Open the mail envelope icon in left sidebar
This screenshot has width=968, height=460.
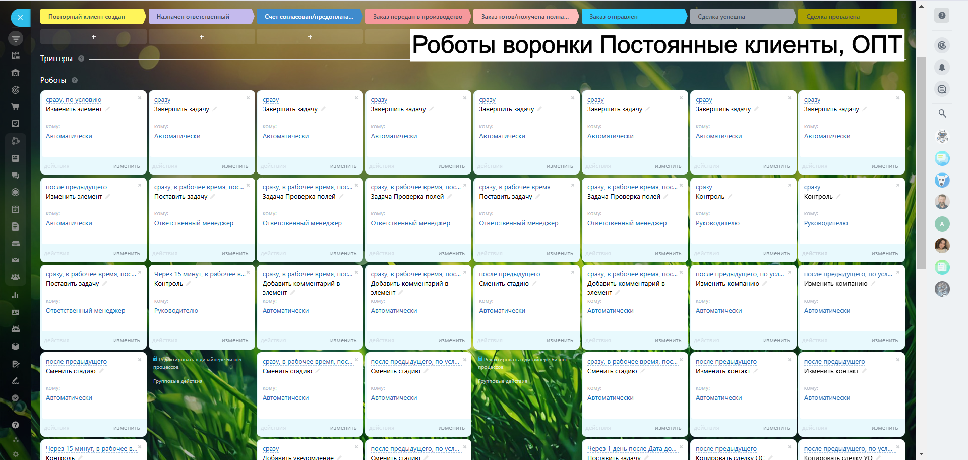click(15, 260)
